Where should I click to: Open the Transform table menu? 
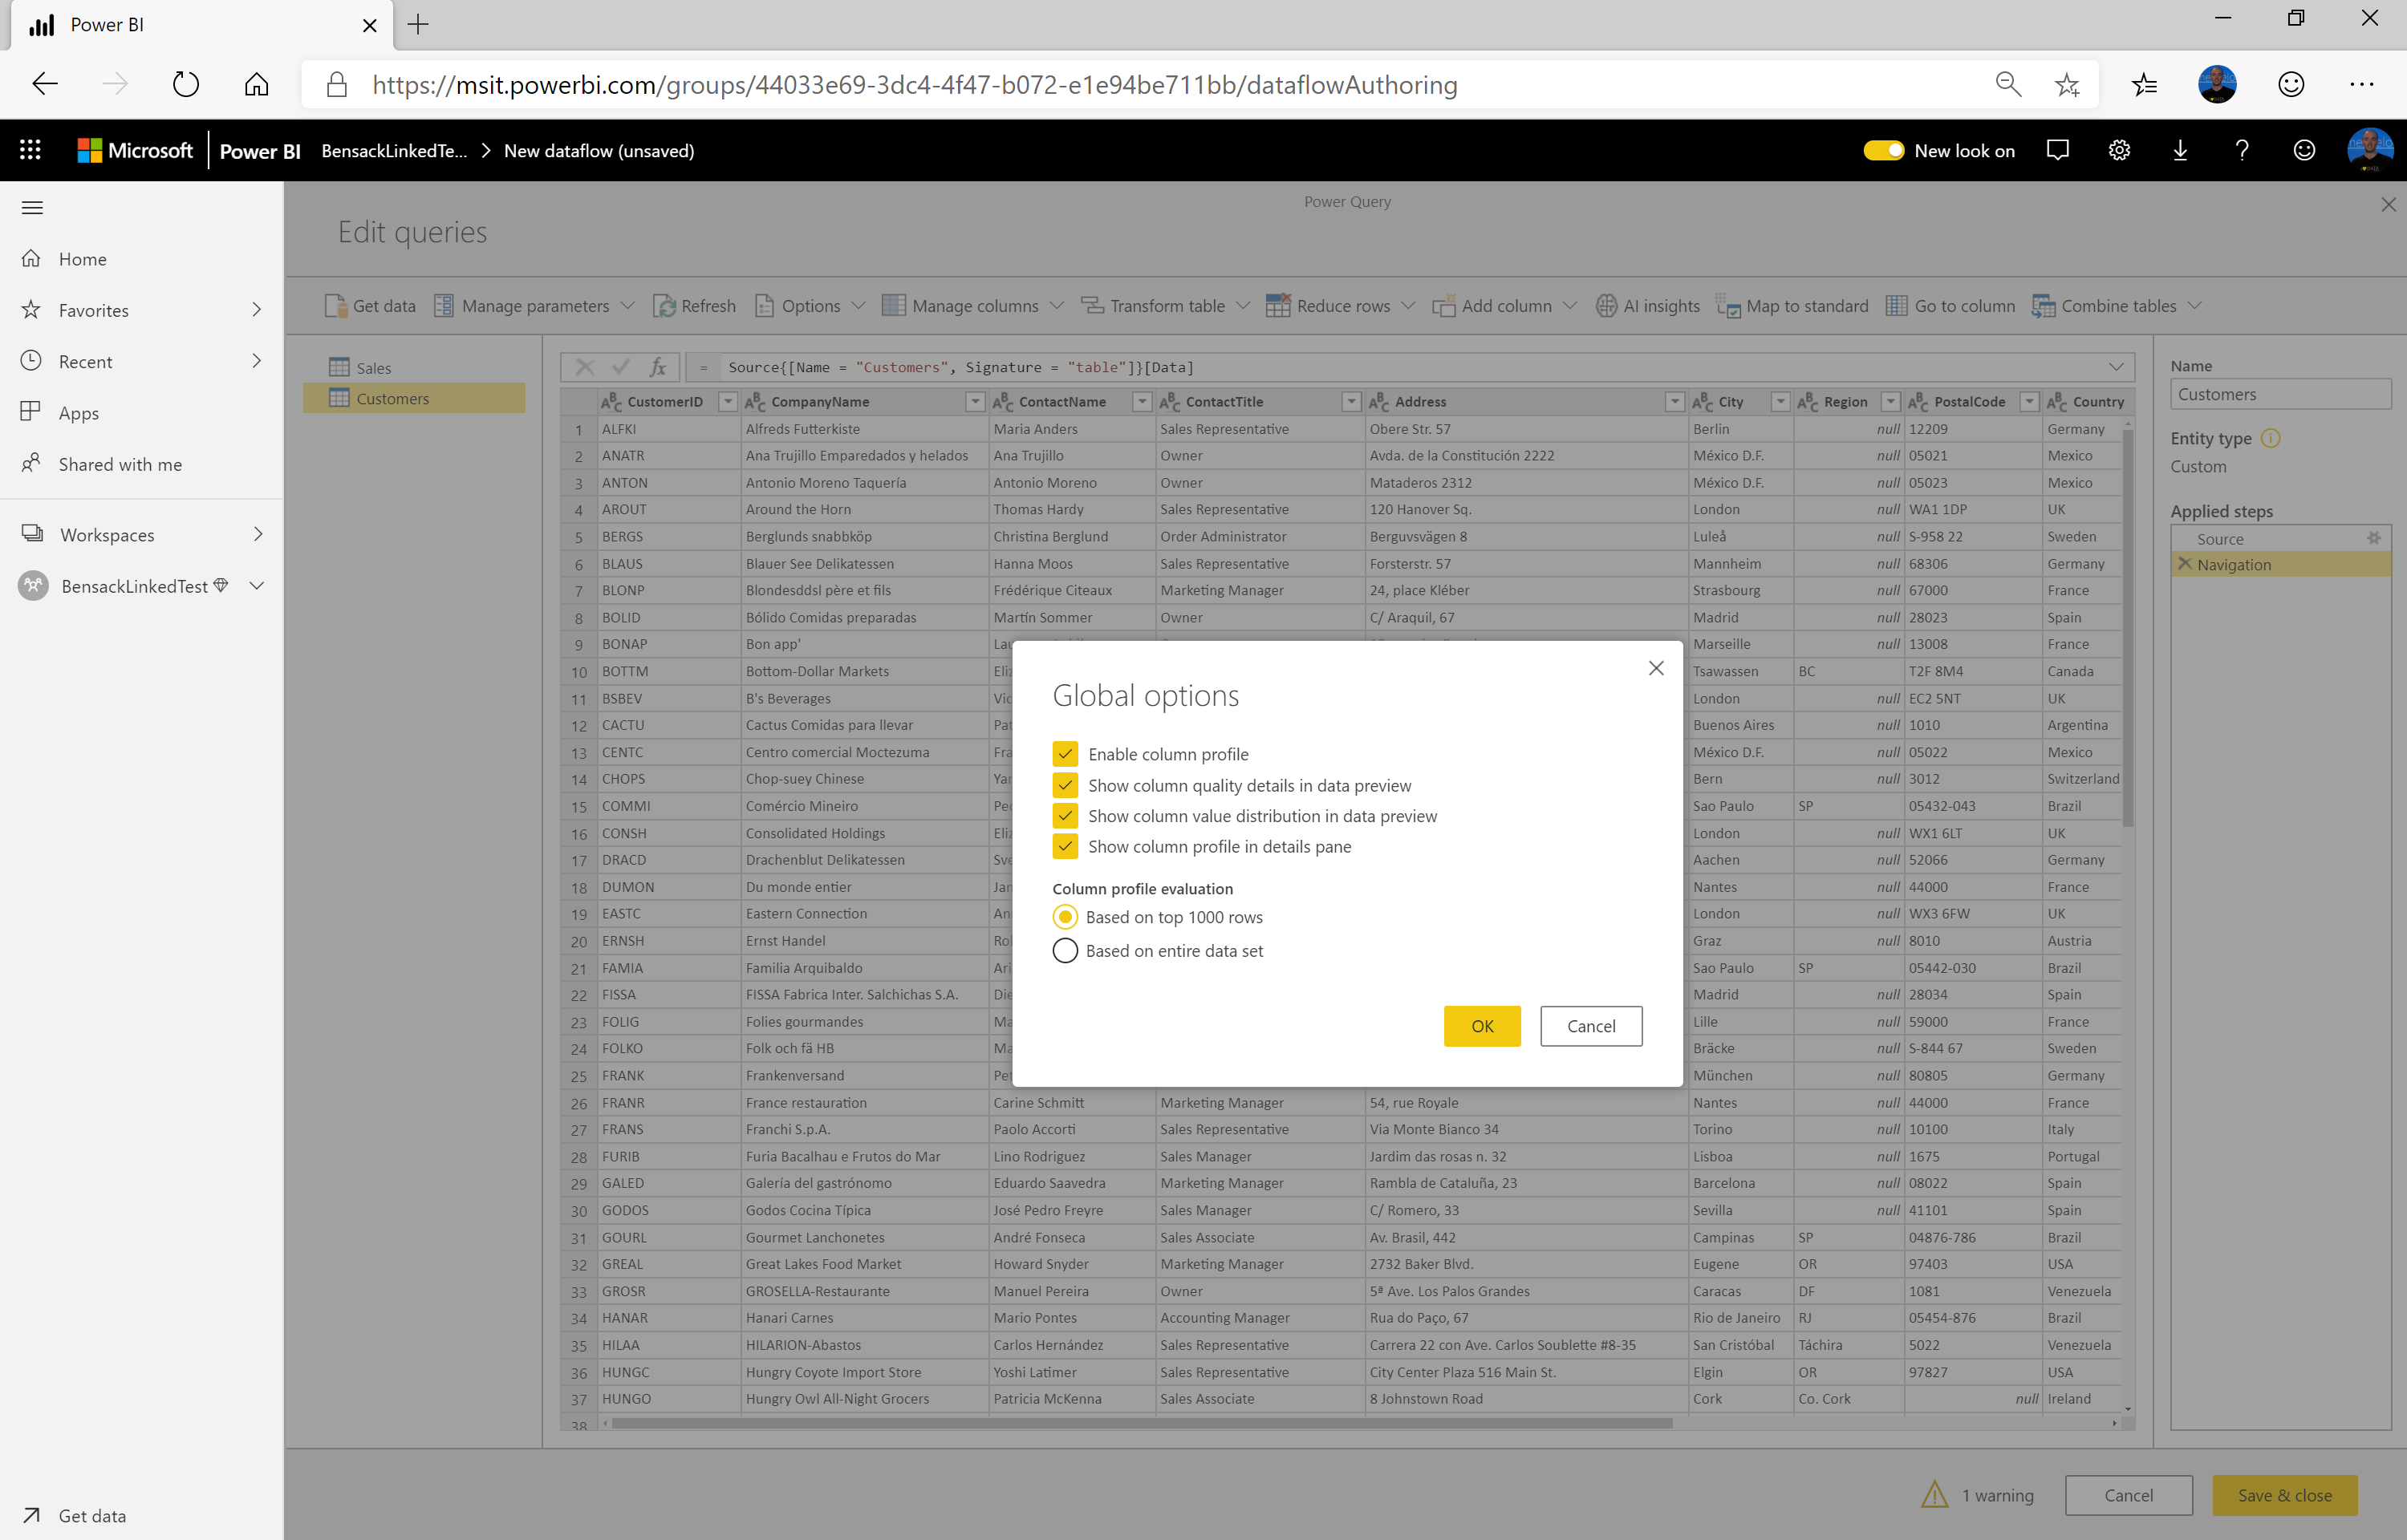point(1166,306)
